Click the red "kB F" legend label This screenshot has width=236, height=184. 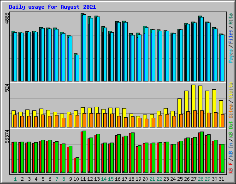231,168
